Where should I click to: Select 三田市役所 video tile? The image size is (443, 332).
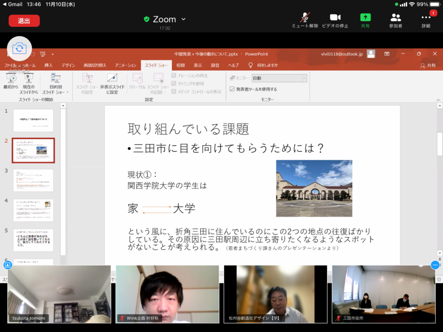[384, 294]
